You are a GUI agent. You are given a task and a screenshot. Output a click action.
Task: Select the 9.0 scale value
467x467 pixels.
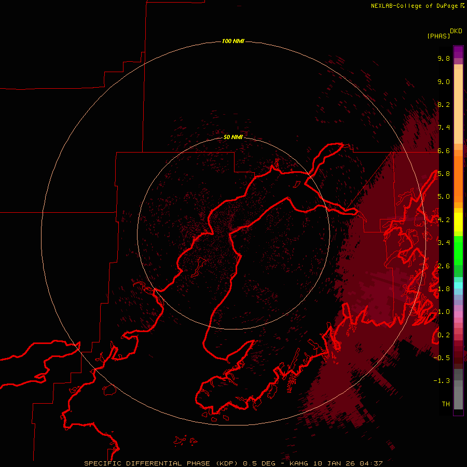[444, 81]
